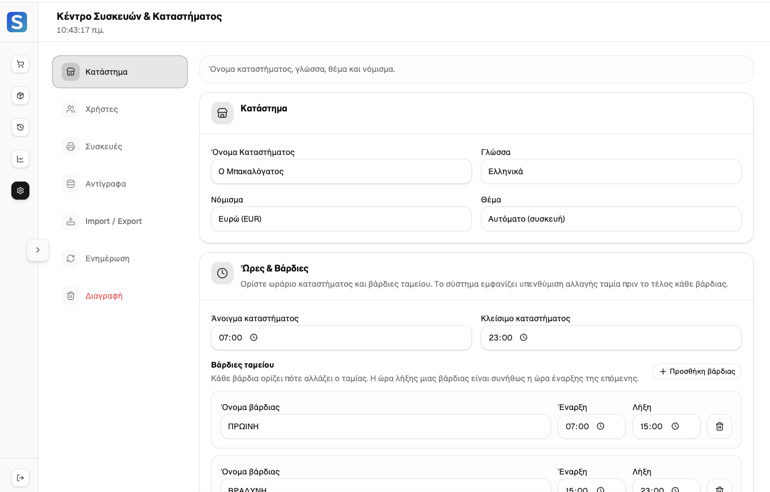Open time picker clock for closing time 23:00

point(524,338)
